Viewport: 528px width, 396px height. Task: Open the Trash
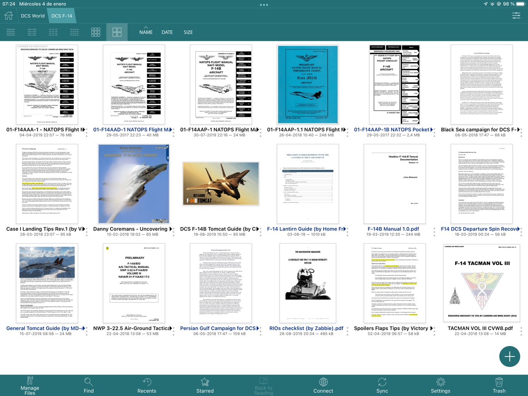[499, 386]
